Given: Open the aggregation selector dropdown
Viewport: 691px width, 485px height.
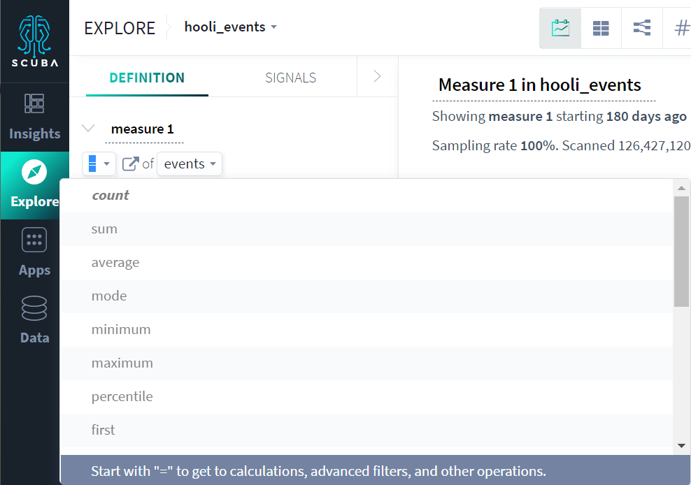Looking at the screenshot, I should pyautogui.click(x=99, y=164).
